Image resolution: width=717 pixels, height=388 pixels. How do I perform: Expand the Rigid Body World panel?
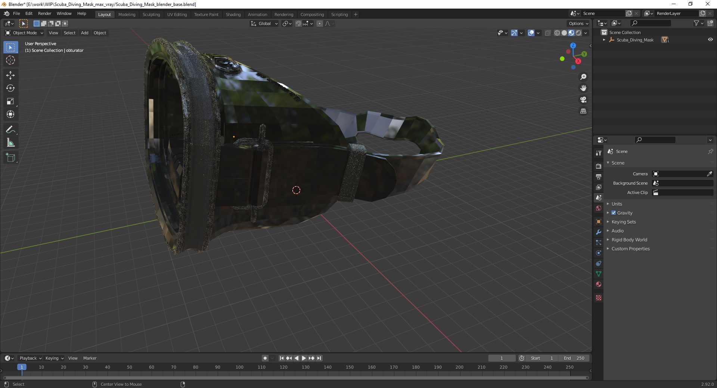tap(629, 240)
